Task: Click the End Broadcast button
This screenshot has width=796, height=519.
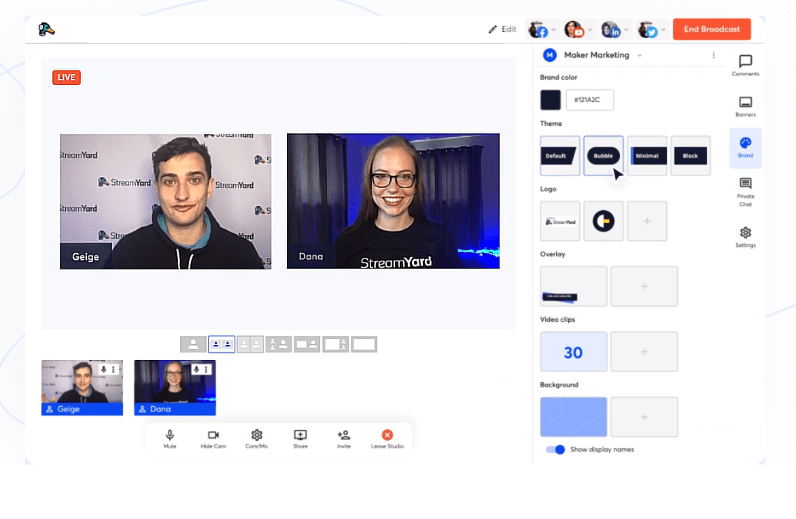Action: 712,29
